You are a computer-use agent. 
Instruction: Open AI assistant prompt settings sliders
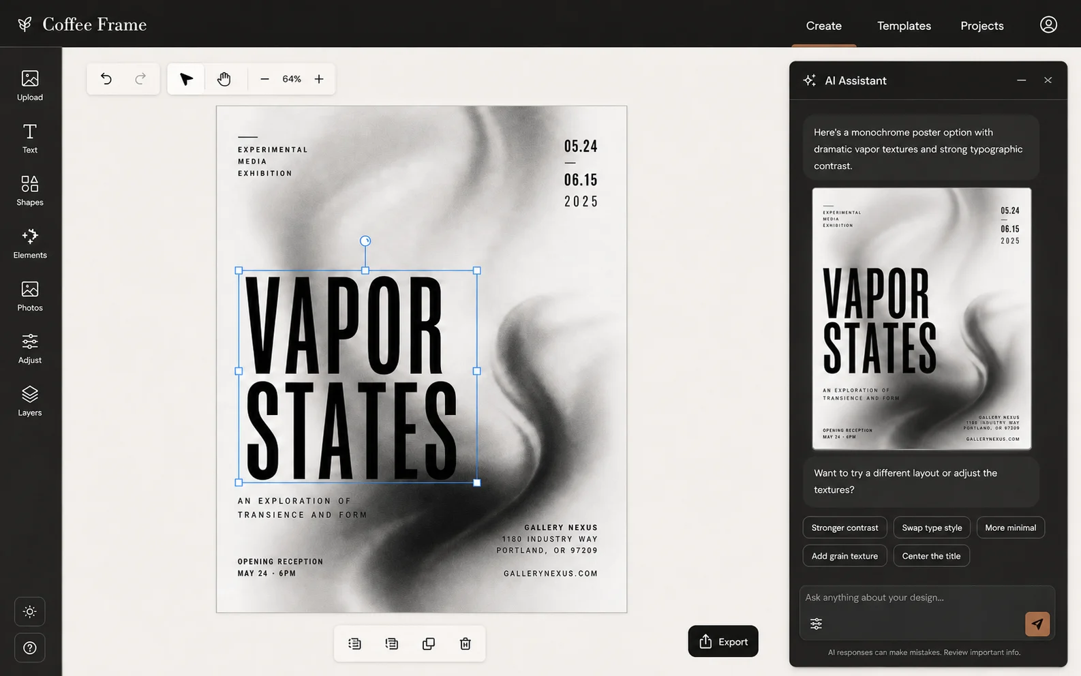coord(816,624)
